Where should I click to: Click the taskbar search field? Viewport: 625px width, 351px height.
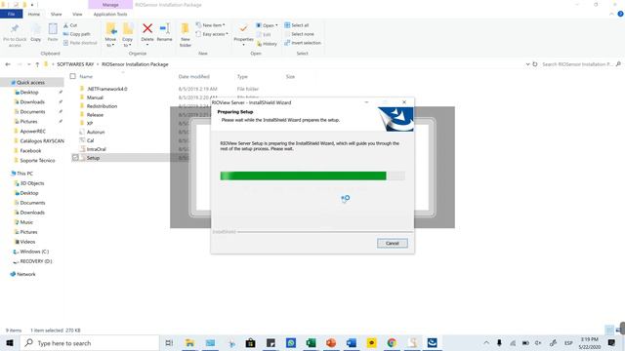[x=90, y=342]
